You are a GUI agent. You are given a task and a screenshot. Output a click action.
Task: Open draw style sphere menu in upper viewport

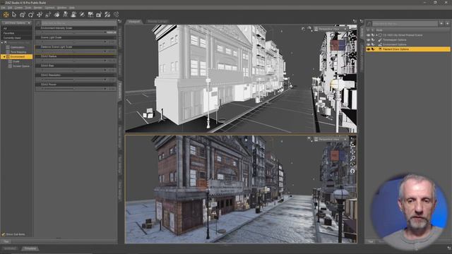click(x=309, y=29)
